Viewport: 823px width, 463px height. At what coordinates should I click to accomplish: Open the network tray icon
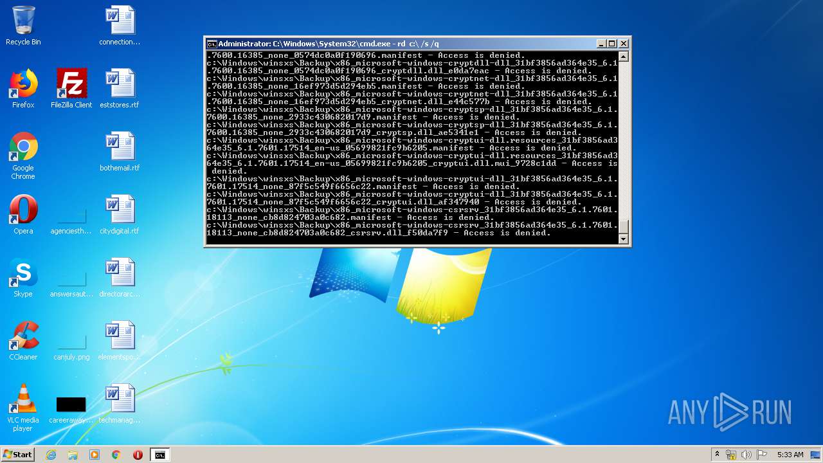pos(731,455)
